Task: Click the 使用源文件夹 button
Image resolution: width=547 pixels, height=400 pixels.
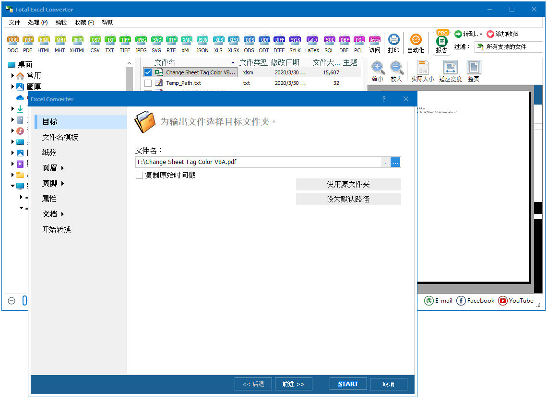Action: [x=348, y=184]
